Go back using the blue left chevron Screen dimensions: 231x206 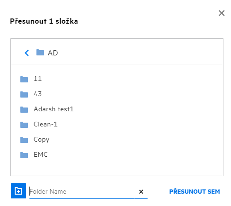coord(27,53)
